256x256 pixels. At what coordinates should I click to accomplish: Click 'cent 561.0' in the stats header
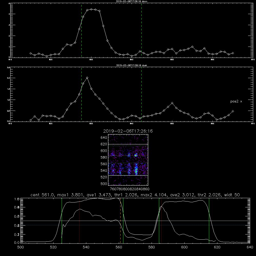click(42, 195)
